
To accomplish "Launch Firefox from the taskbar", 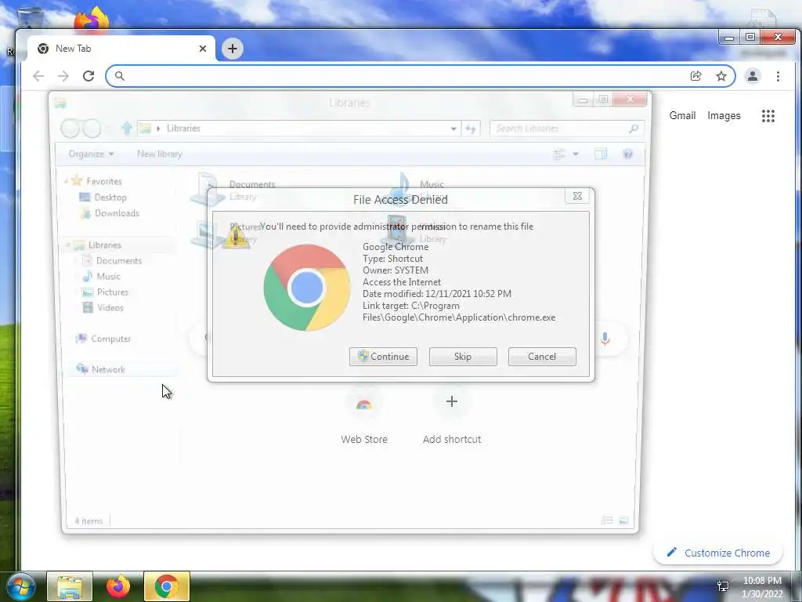I will [118, 586].
